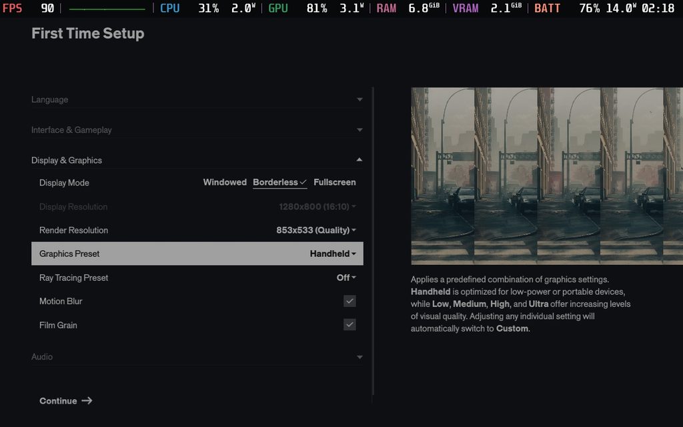Click the Ray Tracing Preset label
This screenshot has width=683, height=427.
[x=73, y=278]
